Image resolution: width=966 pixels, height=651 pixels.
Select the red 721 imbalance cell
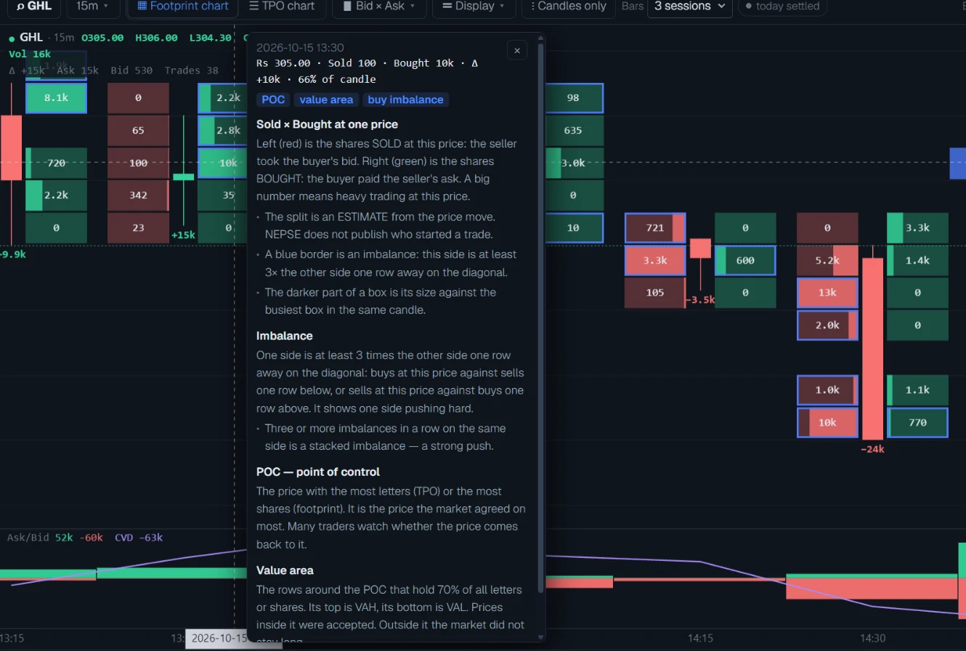[655, 227]
